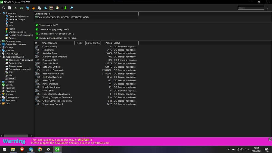The width and height of the screenshot is (272, 153).
Task: Sort by the Статус column header
Action: pyautogui.click(x=126, y=43)
